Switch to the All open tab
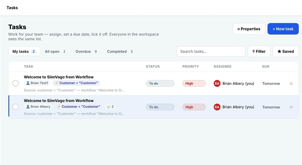 point(56,52)
